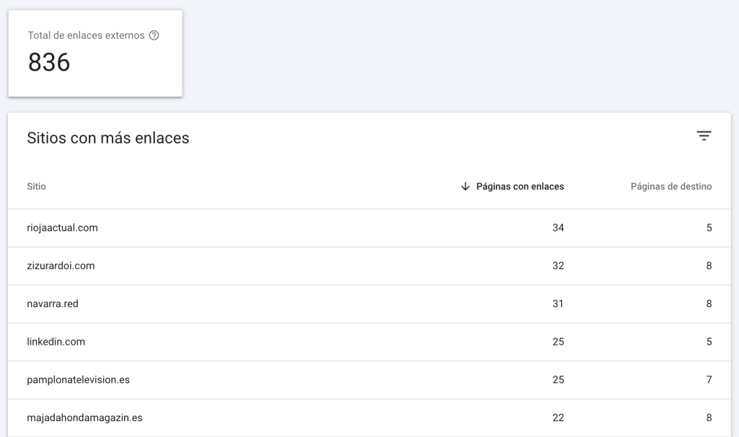Select value 34 for riojaactual.com

click(558, 228)
